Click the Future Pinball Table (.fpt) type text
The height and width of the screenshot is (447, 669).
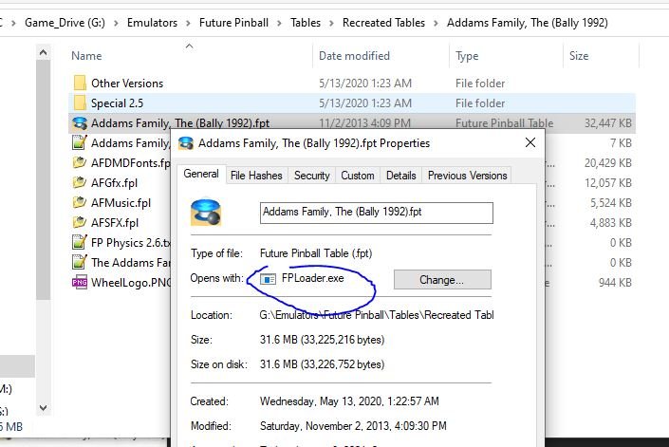point(316,253)
